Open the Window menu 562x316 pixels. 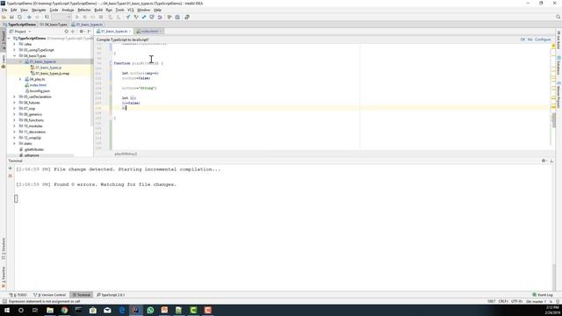click(x=144, y=10)
